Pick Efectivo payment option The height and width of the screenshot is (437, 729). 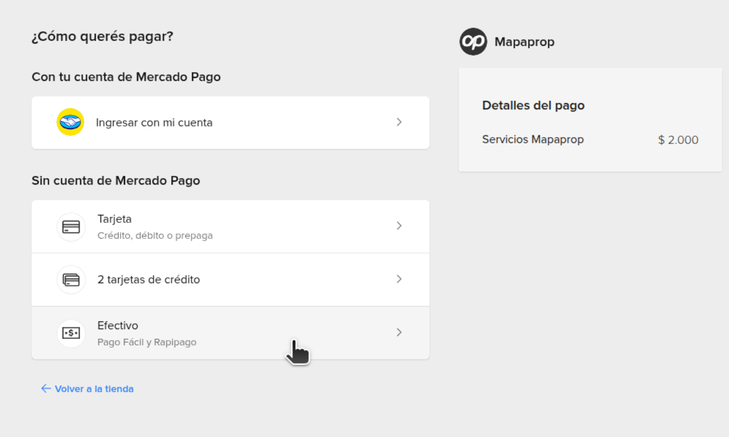(230, 333)
